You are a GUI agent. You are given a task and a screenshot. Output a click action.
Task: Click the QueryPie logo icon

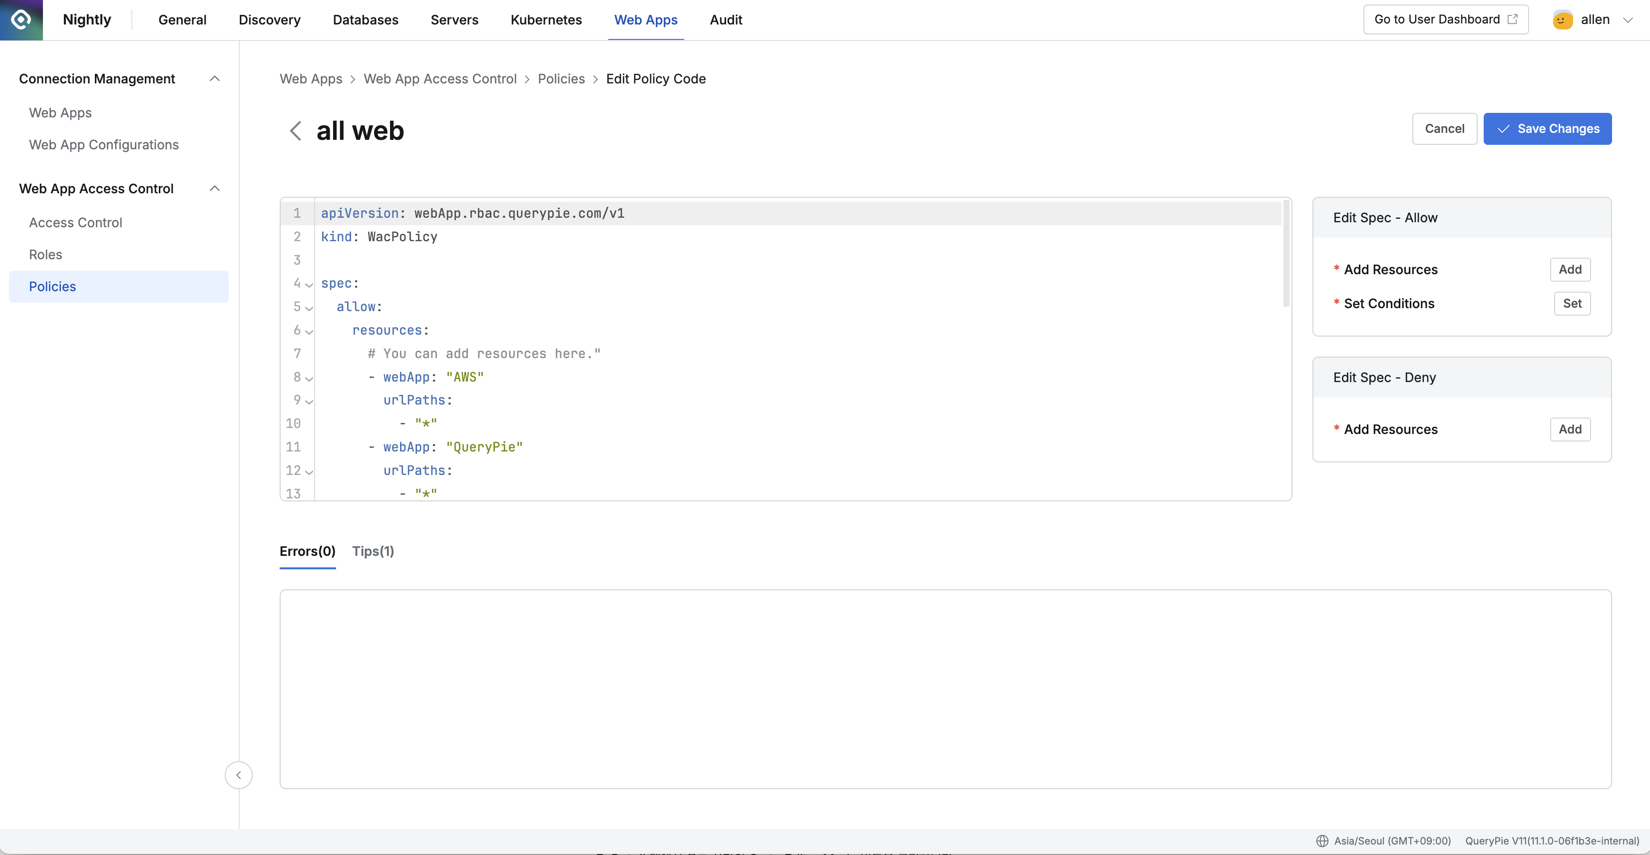click(21, 20)
